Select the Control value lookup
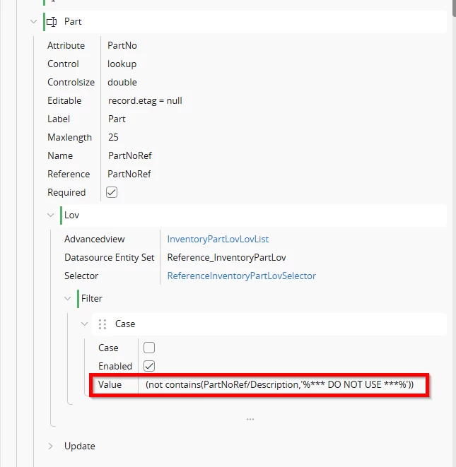Image resolution: width=456 pixels, height=467 pixels. (x=122, y=64)
